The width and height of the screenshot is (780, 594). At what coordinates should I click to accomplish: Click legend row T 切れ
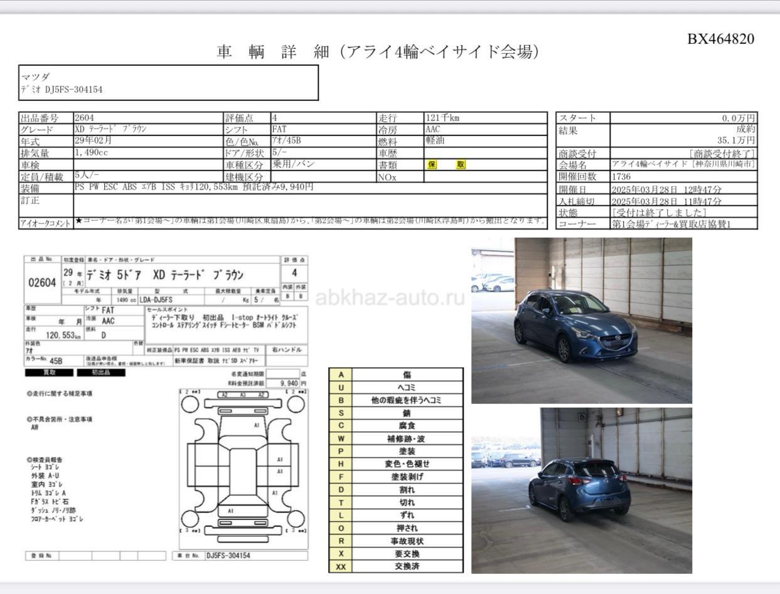[x=396, y=502]
